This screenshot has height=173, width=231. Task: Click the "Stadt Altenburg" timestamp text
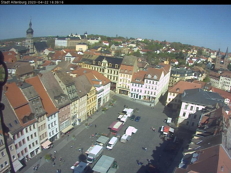click(32, 2)
